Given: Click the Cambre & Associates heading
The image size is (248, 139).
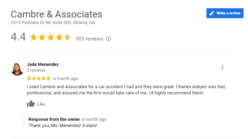Looking at the screenshot, I should (x=57, y=14).
